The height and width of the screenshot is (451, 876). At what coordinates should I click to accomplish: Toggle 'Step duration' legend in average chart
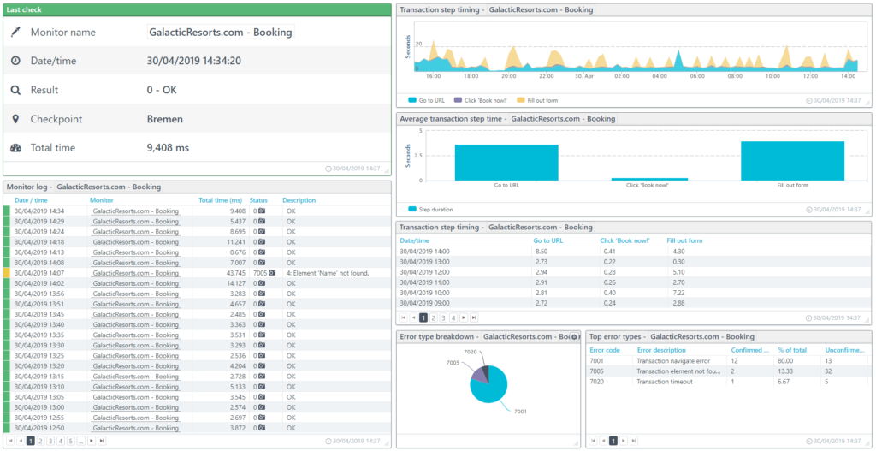pyautogui.click(x=430, y=210)
